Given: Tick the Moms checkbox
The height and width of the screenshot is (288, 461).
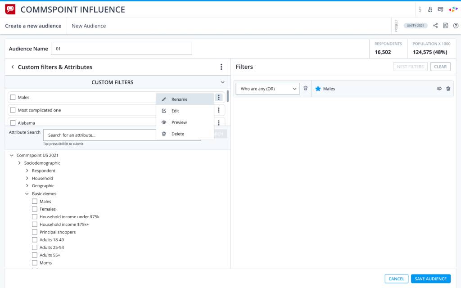Looking at the screenshot, I should (x=35, y=263).
